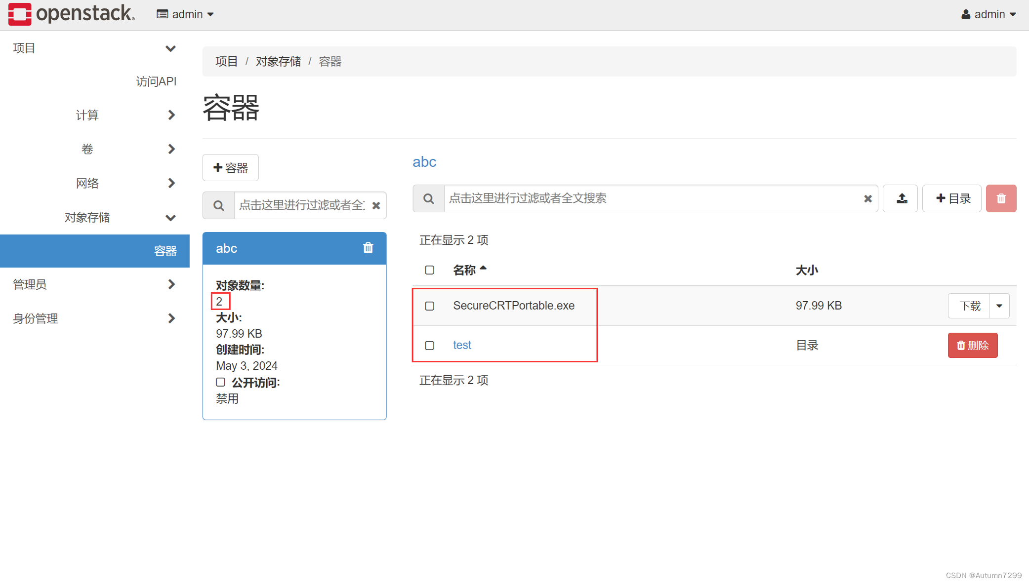
Task: Click the red bulk delete trash button
Action: 1001,198
